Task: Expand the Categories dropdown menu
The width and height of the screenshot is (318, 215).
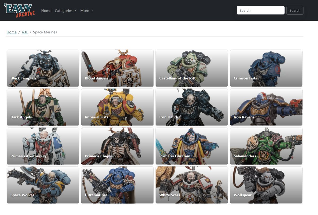Action: 66,11
